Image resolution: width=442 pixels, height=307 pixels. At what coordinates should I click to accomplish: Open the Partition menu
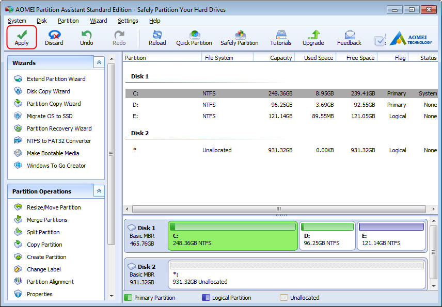(68, 21)
